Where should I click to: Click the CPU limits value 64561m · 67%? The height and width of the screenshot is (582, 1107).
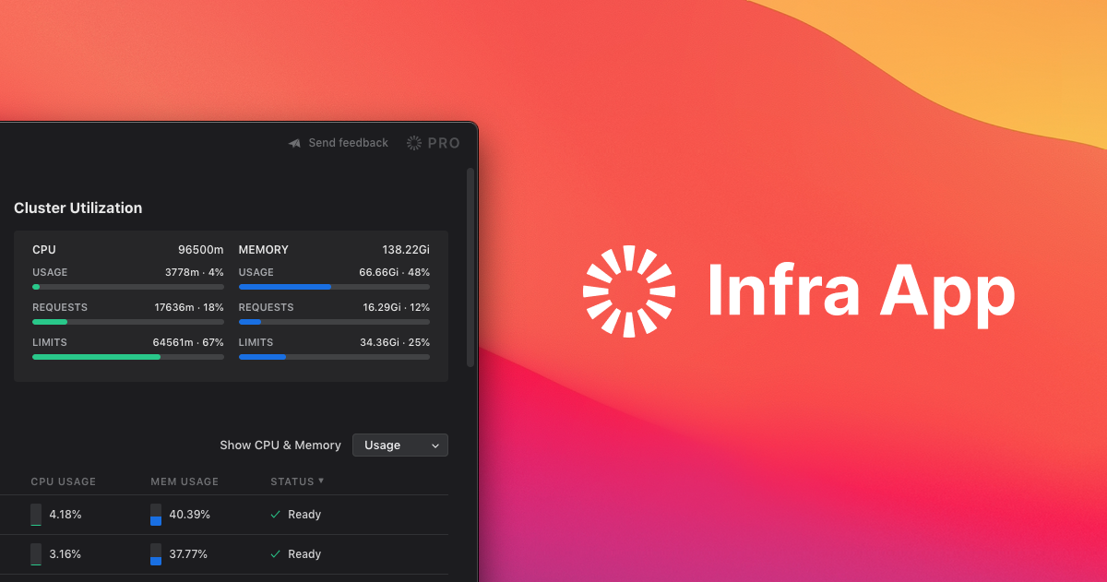tap(188, 343)
